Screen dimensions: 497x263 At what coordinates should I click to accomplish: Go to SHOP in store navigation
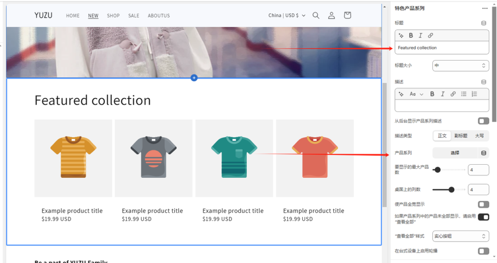click(113, 15)
